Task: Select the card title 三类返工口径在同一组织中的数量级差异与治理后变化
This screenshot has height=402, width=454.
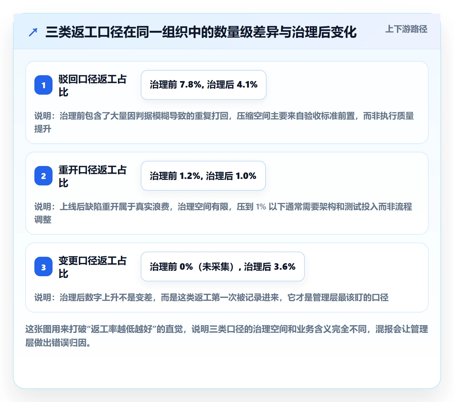Action: tap(201, 32)
